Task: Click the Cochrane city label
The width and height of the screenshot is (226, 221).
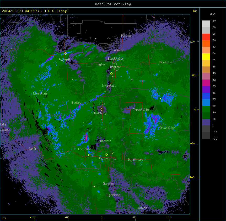Action: pos(84,149)
